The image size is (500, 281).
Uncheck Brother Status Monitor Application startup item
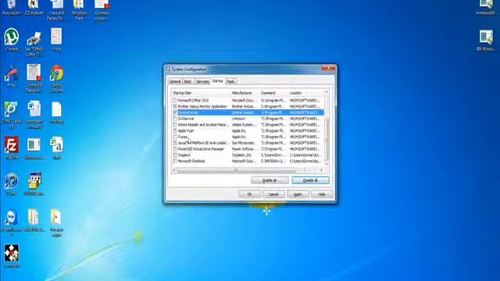(175, 106)
